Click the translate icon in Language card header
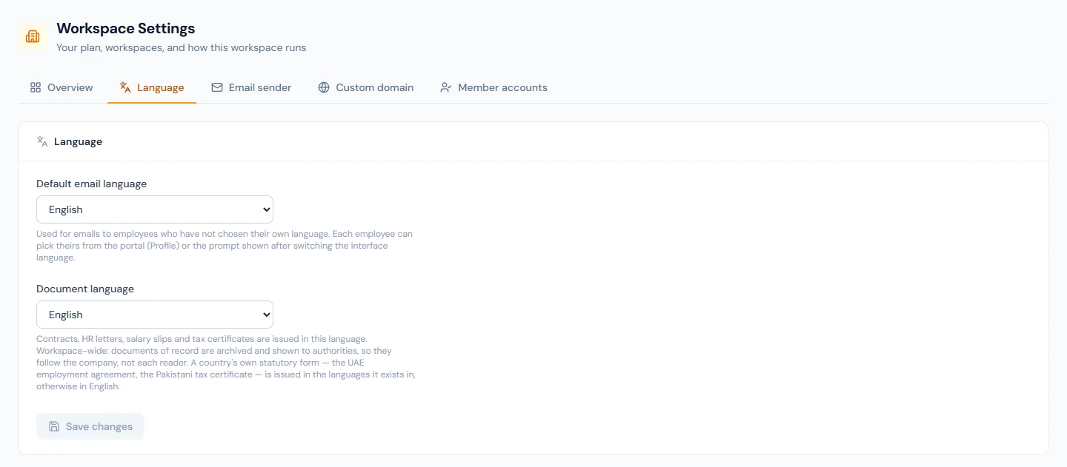 (x=42, y=141)
